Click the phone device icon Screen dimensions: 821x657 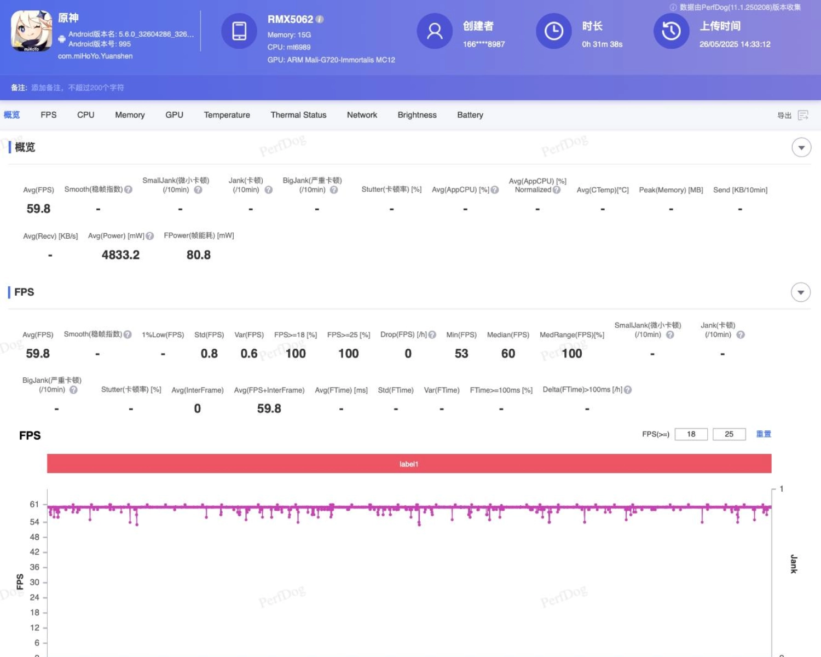click(x=239, y=31)
